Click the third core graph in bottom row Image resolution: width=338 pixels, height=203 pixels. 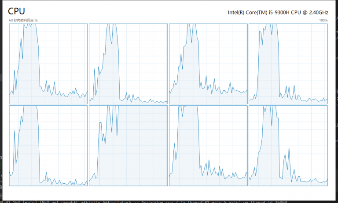(x=208, y=146)
